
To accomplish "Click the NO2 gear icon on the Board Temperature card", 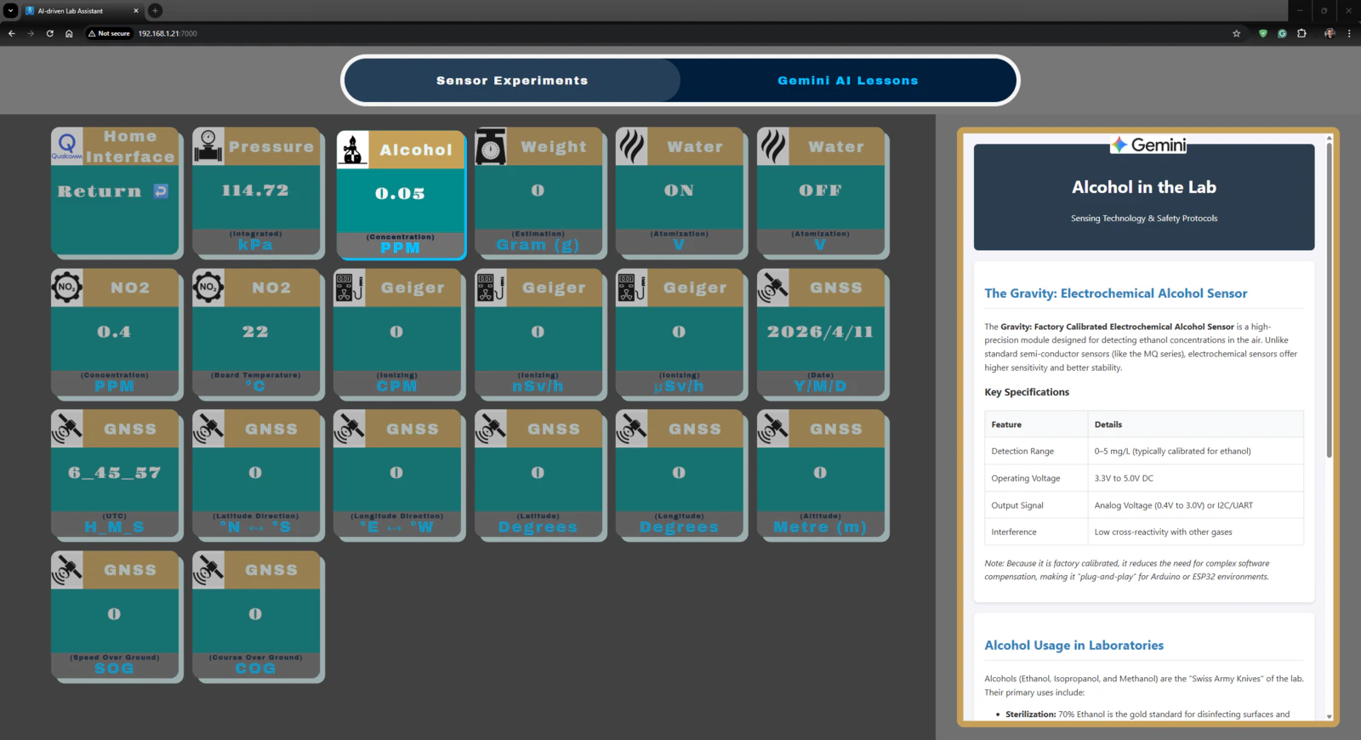I will click(208, 287).
